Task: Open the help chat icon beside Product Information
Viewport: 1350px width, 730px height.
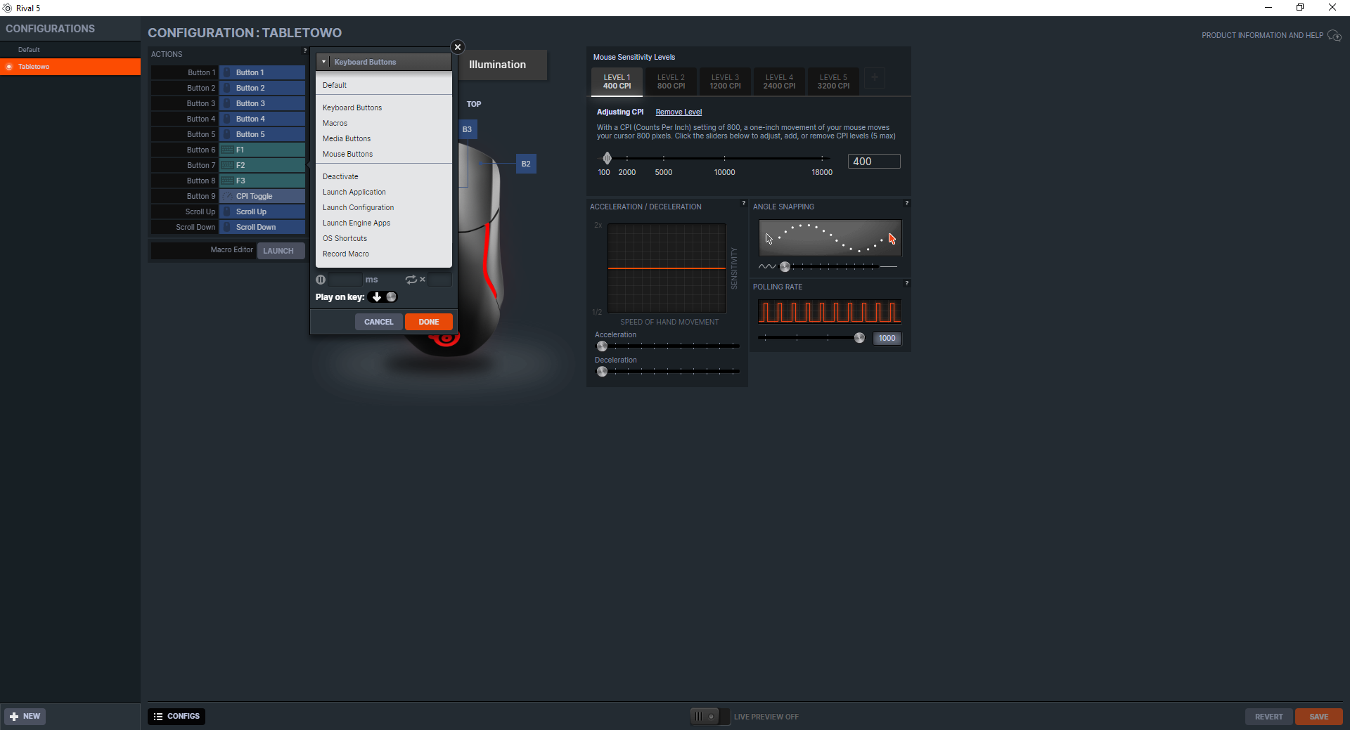Action: coord(1334,36)
